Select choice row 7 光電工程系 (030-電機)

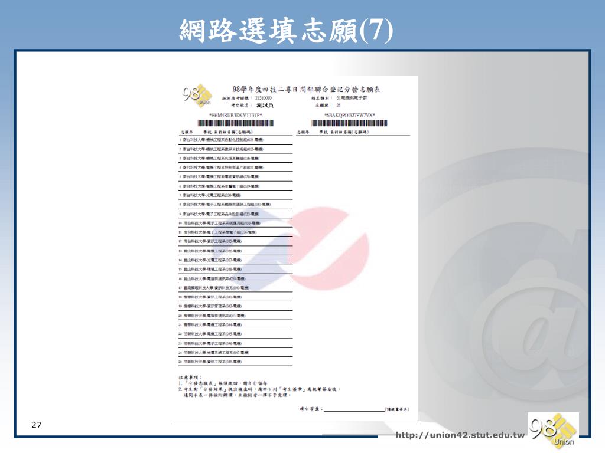coord(235,195)
